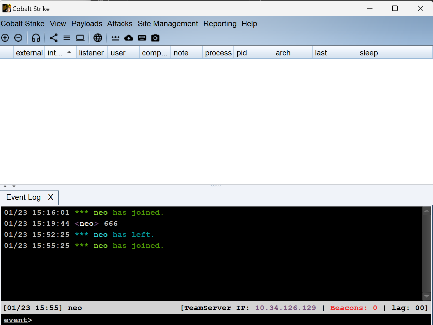The image size is (433, 325).
Task: Sort by sleep column header
Action: [x=395, y=53]
